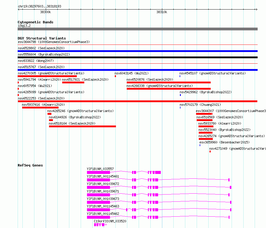Click the chr19:38297603..38318193 coordinate label
Image resolution: width=266 pixels, height=228 pixels.
click(x=39, y=6)
